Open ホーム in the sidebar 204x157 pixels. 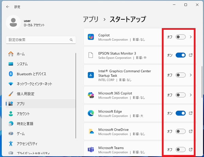coord(40,54)
